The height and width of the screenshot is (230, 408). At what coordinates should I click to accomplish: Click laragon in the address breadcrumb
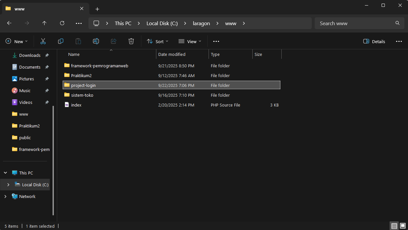tap(201, 24)
